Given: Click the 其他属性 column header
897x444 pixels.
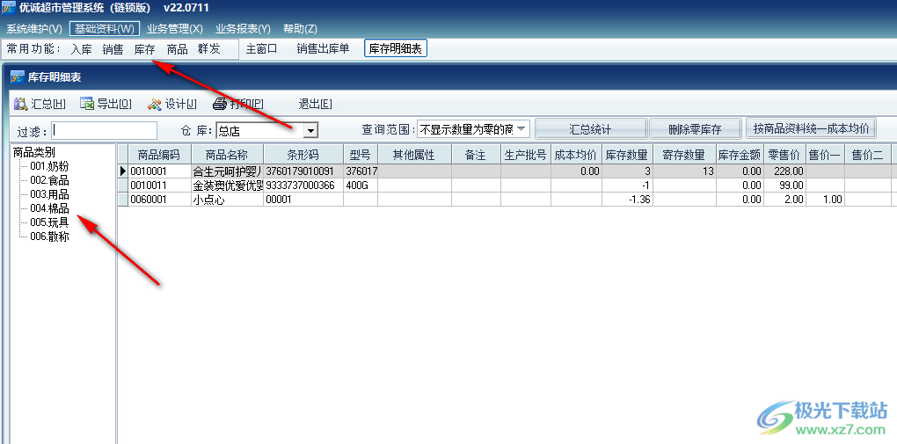Looking at the screenshot, I should pos(414,155).
